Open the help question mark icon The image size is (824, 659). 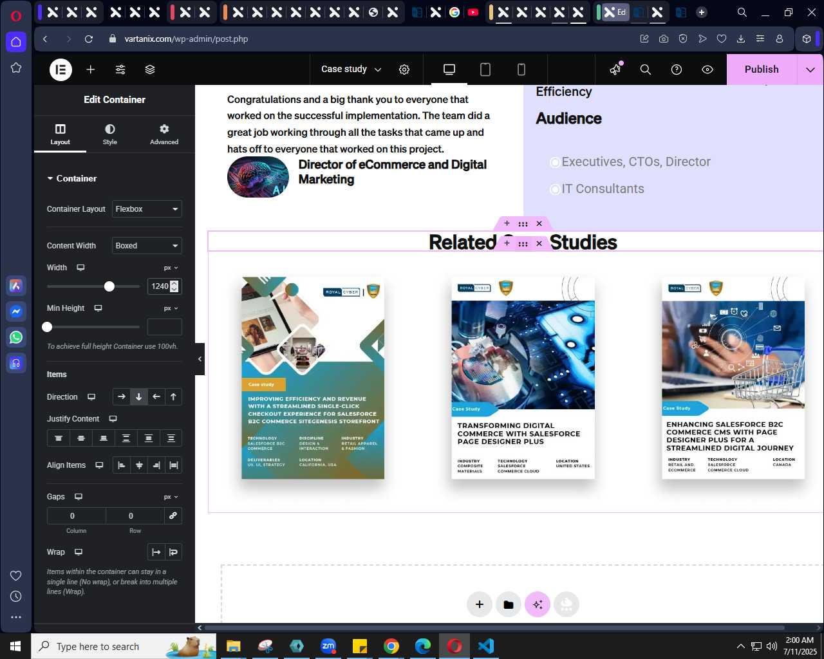click(677, 70)
